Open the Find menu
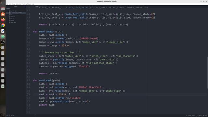 coord(23,4)
